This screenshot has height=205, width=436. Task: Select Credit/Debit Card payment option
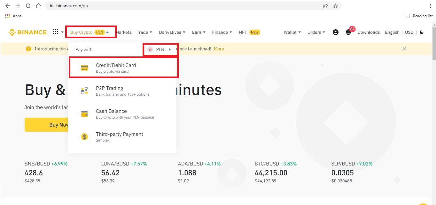tap(123, 68)
